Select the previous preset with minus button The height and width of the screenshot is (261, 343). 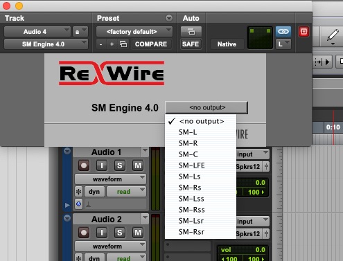[x=100, y=44]
